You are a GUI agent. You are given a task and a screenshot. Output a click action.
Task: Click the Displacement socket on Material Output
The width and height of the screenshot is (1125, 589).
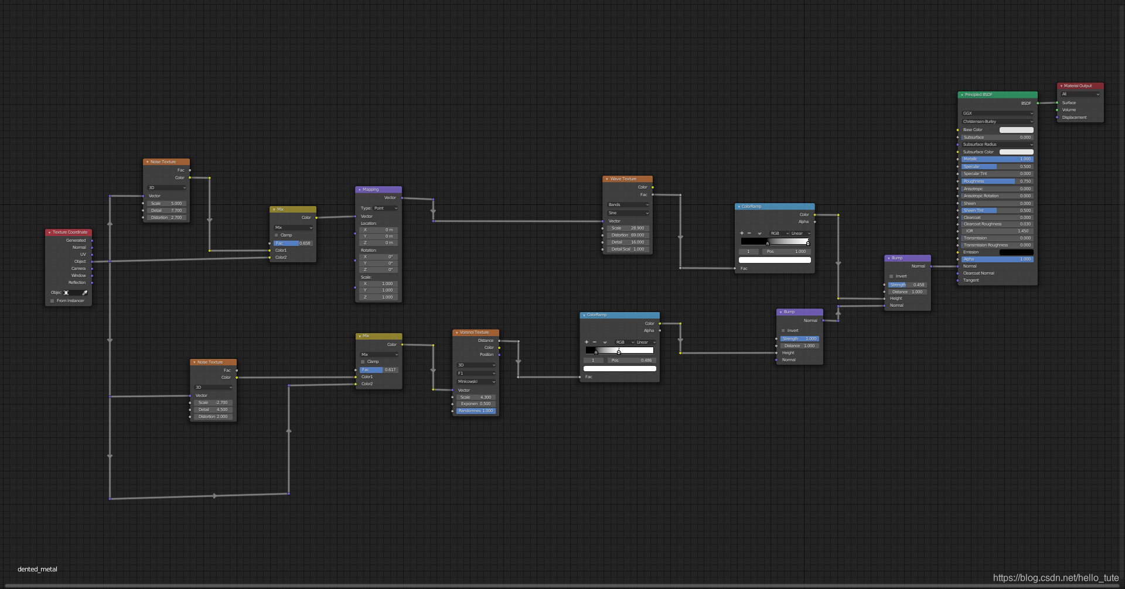[1057, 118]
